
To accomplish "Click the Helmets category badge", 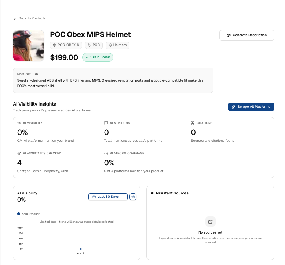I will coord(117,45).
